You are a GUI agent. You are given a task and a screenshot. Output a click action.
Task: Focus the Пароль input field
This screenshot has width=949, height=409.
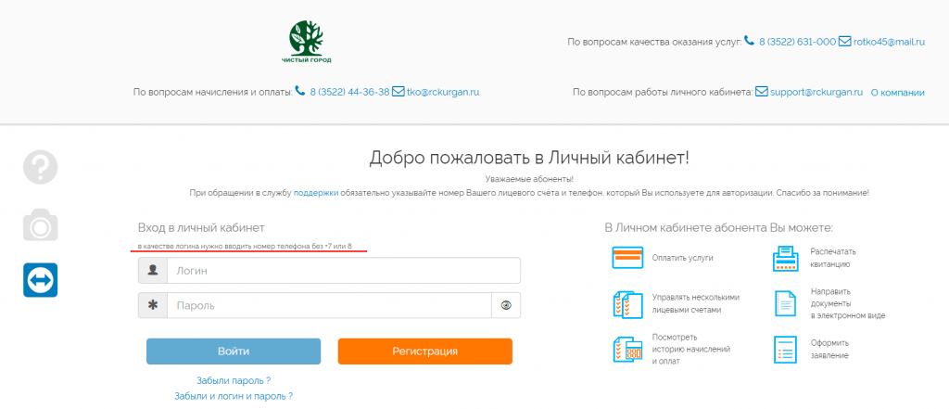coord(329,305)
